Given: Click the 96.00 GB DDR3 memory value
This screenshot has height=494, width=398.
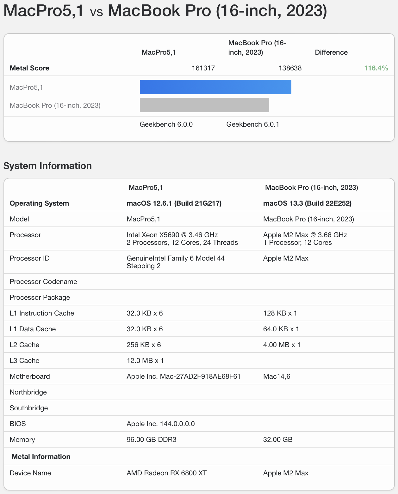Looking at the screenshot, I should click(152, 440).
